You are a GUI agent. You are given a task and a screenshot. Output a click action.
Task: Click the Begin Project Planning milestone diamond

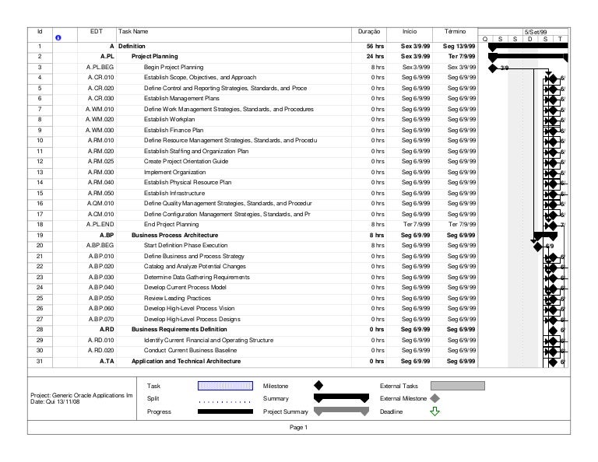click(x=493, y=68)
